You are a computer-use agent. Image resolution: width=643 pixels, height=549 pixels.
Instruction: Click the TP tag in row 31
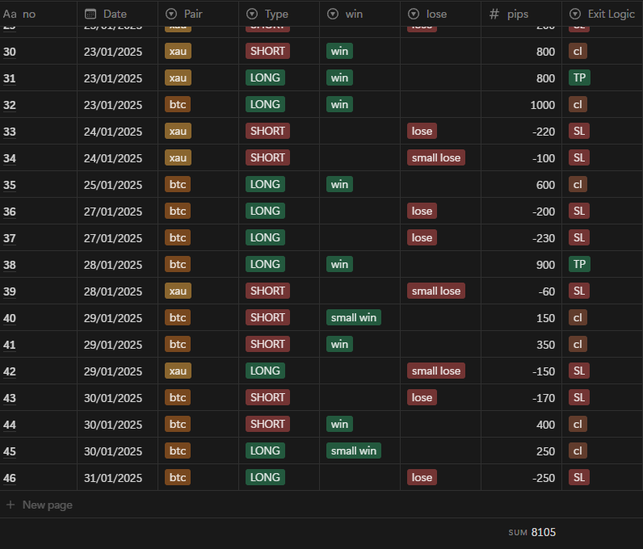tap(578, 78)
